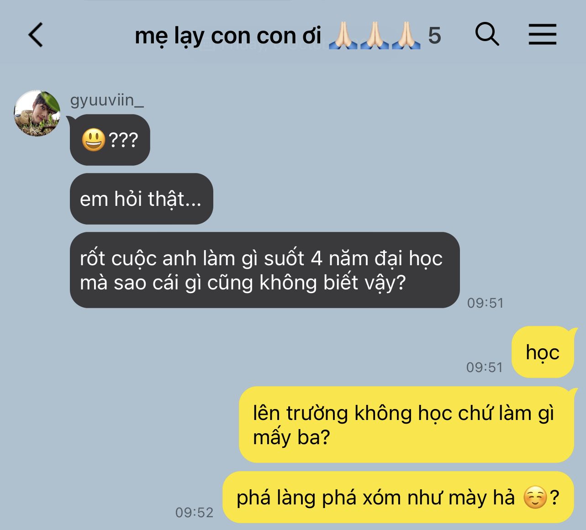Open chat search with the magnifier icon
586x530 pixels.
pyautogui.click(x=487, y=34)
